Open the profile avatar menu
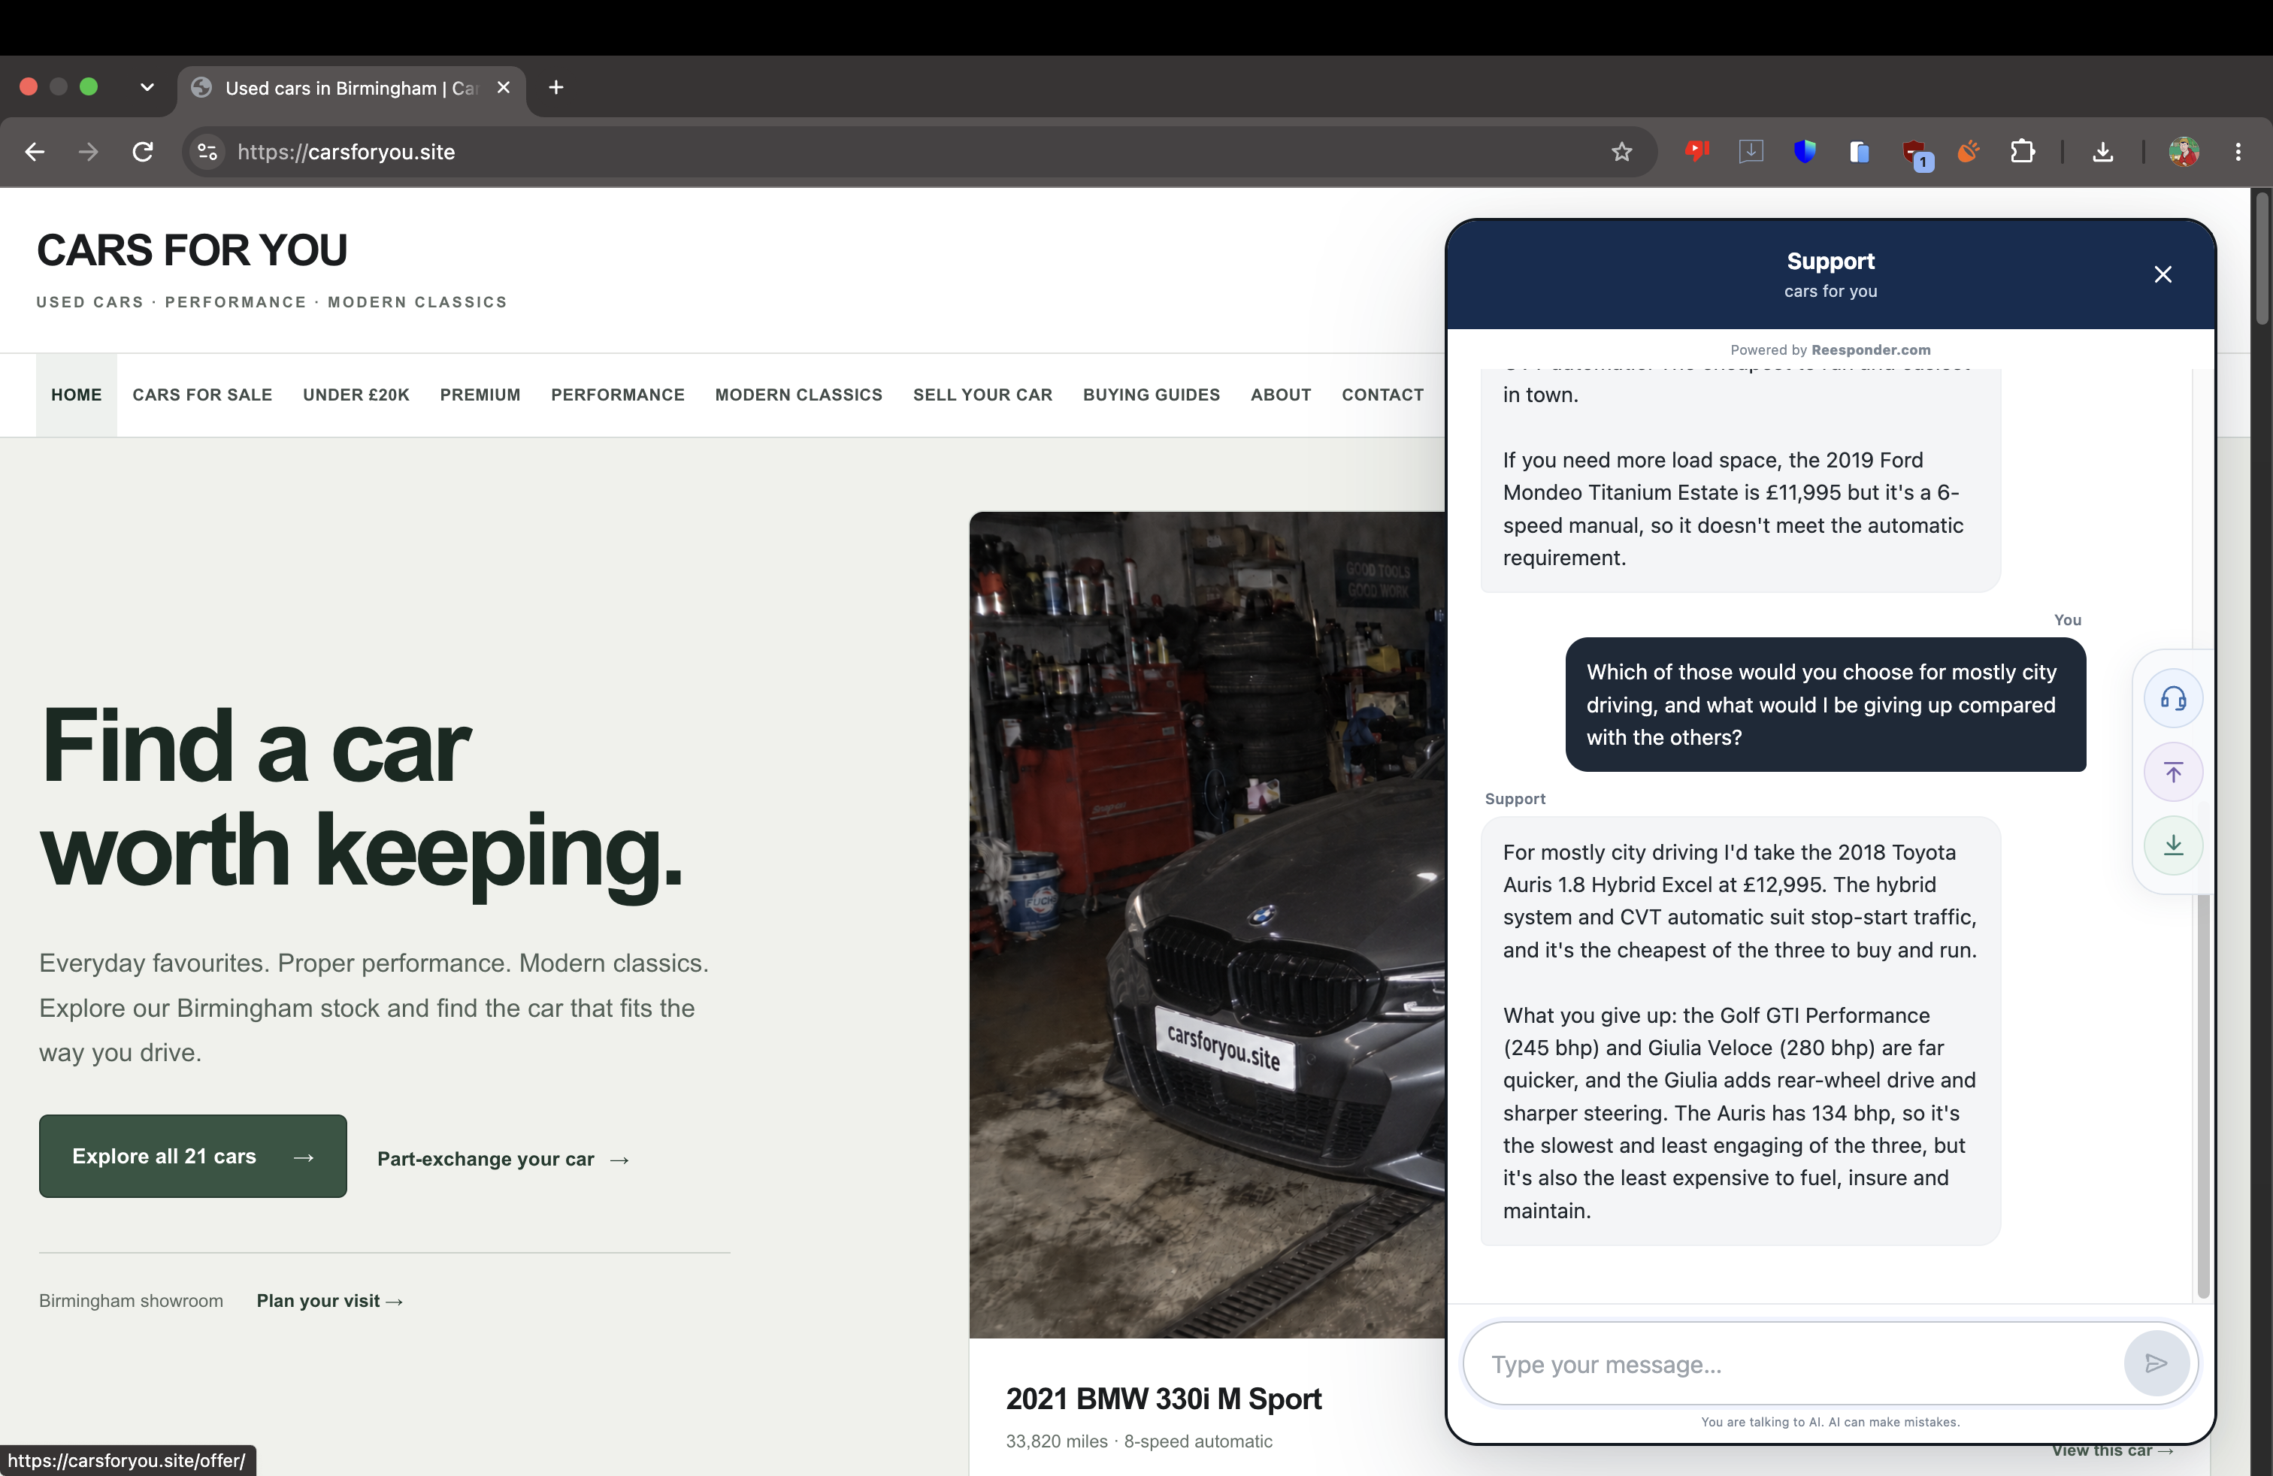This screenshot has width=2273, height=1476. (x=2184, y=152)
